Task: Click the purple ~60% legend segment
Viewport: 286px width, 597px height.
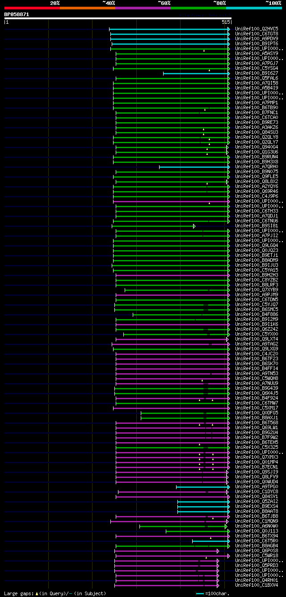Action: tap(143, 8)
